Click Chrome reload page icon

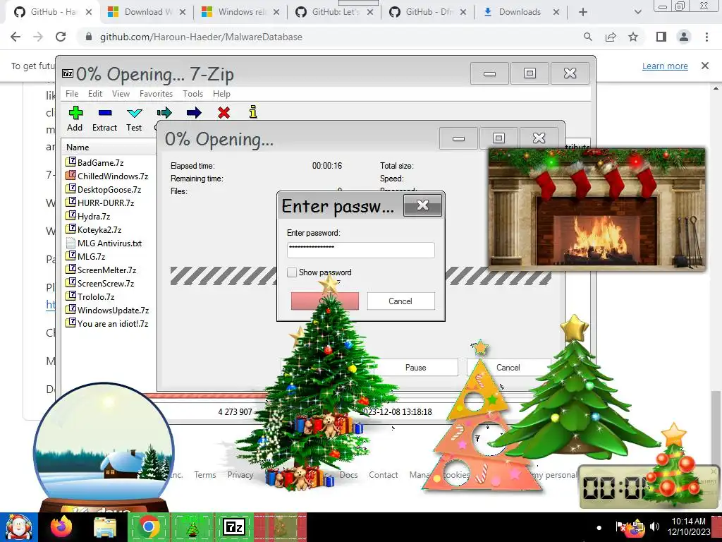tap(61, 37)
